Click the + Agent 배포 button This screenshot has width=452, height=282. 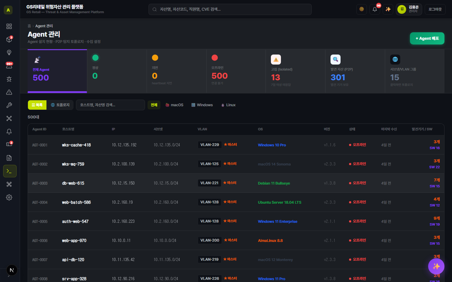(x=427, y=38)
